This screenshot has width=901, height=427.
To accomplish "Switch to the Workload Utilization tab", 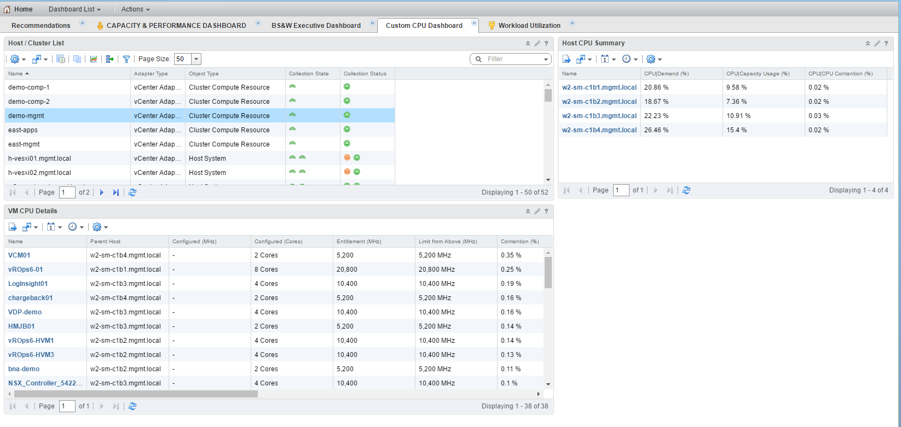I will tap(529, 26).
